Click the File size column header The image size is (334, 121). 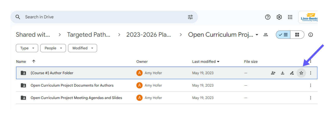pyautogui.click(x=251, y=61)
